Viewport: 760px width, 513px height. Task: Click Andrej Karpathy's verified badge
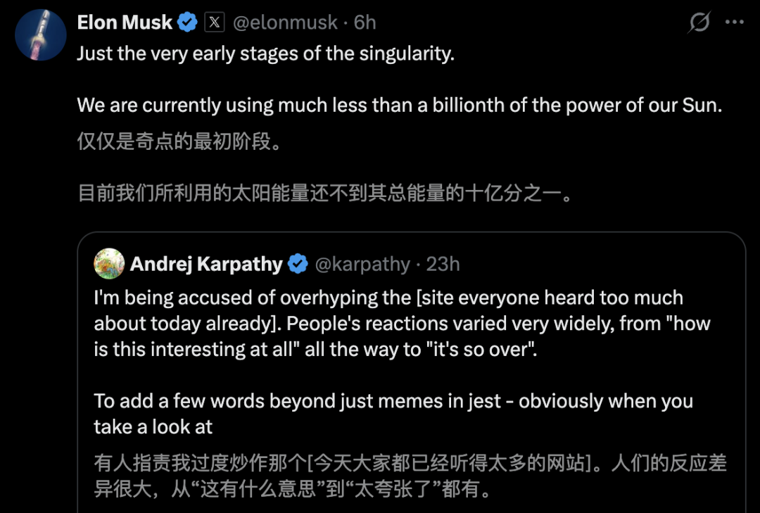(x=298, y=264)
